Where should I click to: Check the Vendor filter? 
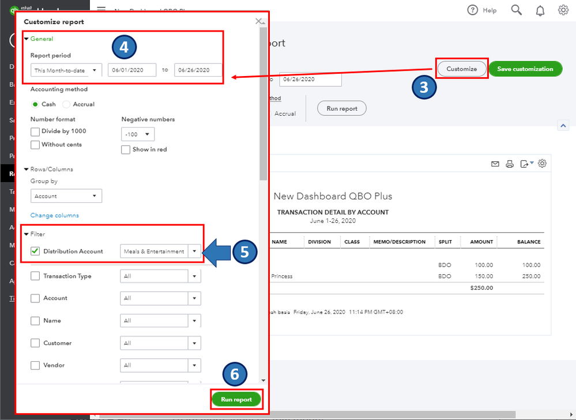(x=35, y=365)
